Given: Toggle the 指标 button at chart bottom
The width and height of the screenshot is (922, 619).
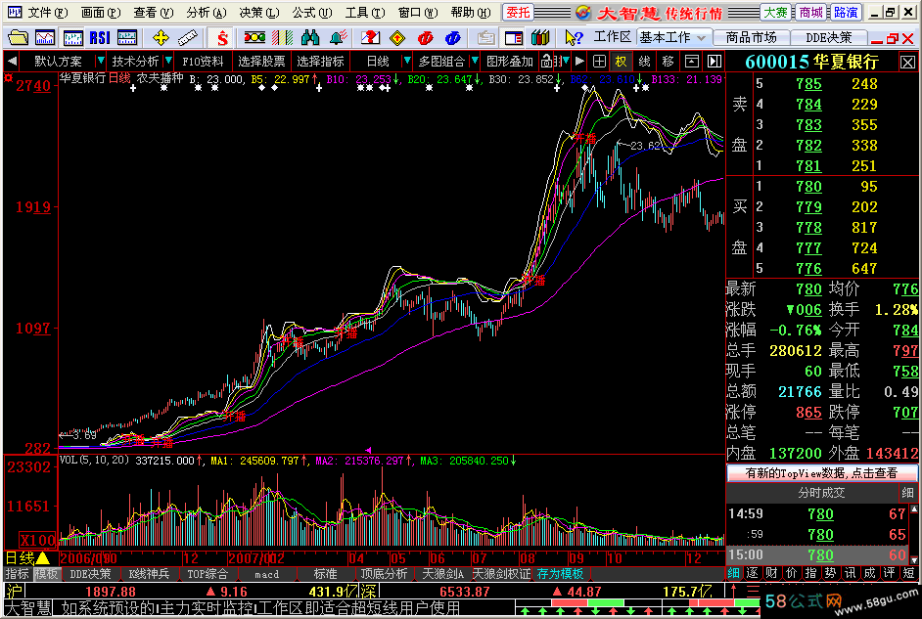Looking at the screenshot, I should click(x=17, y=574).
